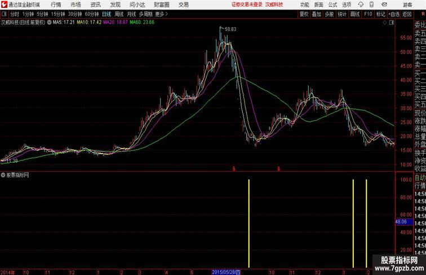The image size is (426, 275).
Task: Click the 买五 row in quote panel
Action: click(x=420, y=104)
